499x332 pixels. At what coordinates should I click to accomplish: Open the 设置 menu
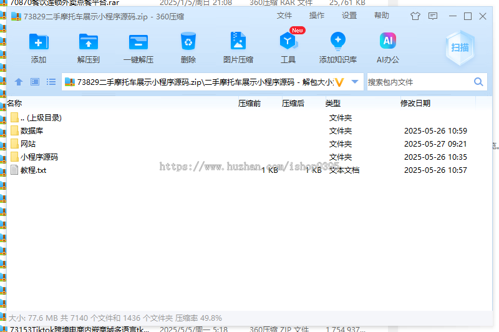pos(349,16)
